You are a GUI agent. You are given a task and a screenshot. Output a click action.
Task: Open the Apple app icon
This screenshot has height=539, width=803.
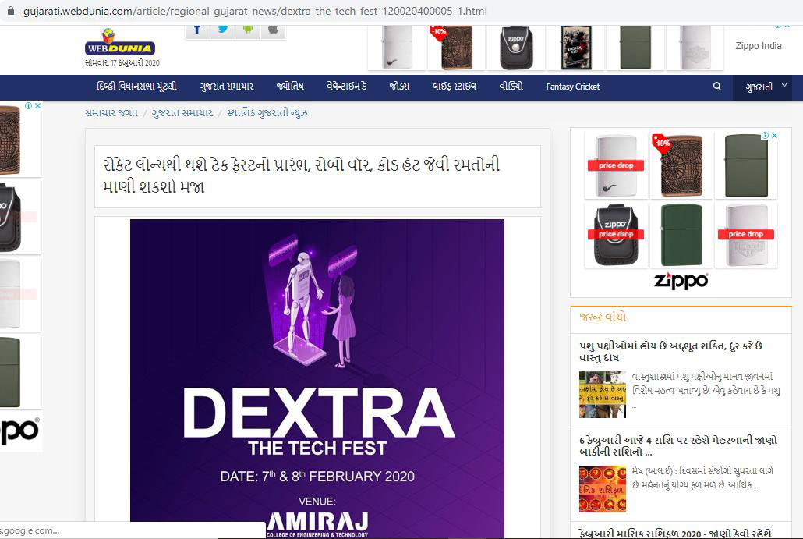(x=273, y=30)
